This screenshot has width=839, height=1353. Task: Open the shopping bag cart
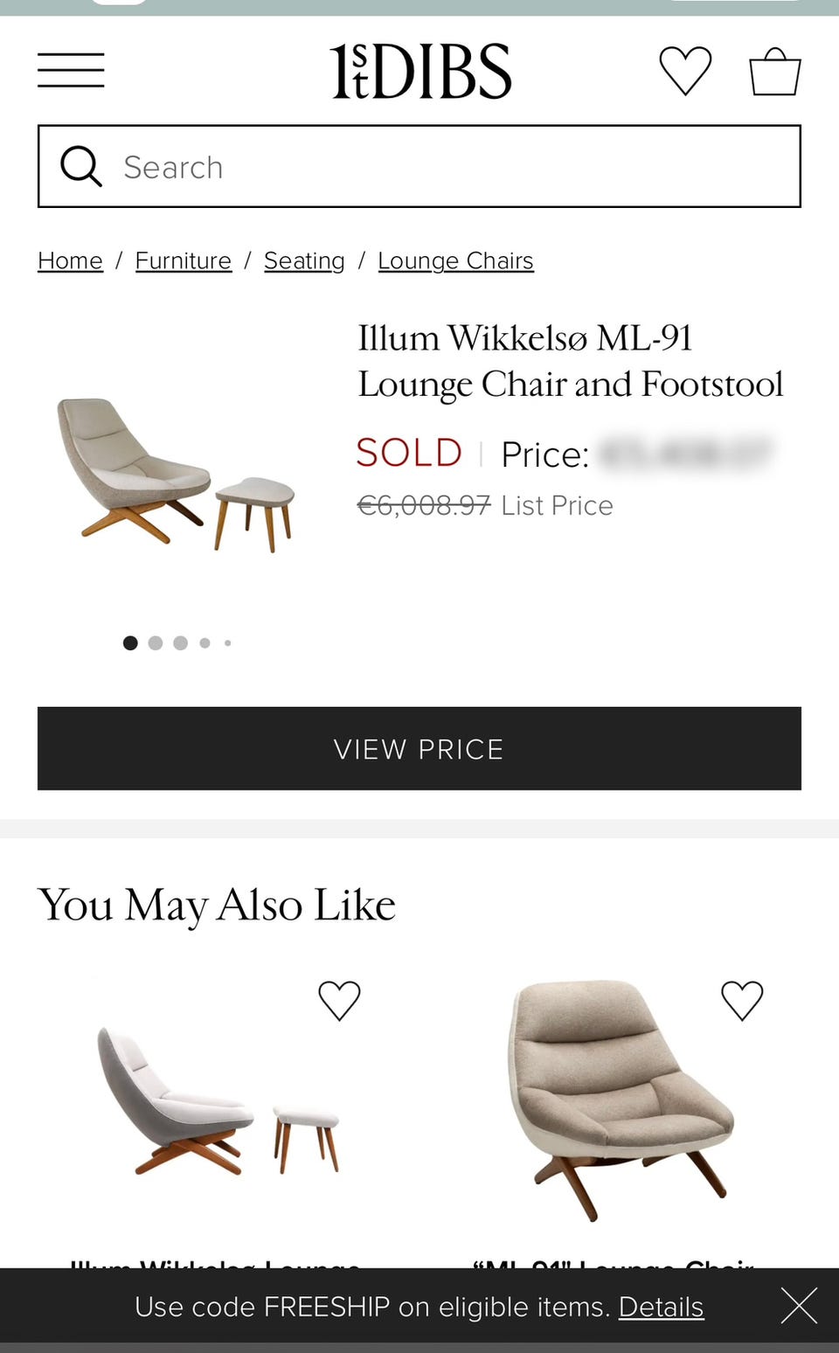775,72
